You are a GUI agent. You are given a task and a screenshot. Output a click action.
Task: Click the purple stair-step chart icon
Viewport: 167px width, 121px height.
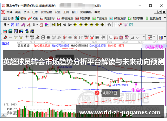[x=23, y=25]
